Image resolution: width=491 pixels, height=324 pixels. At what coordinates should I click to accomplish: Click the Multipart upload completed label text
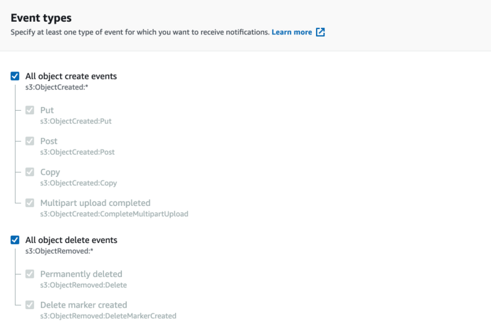95,203
